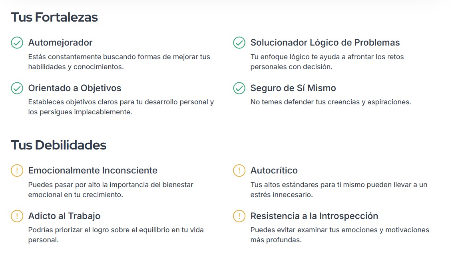Click the Orientado a Objetivos title
The width and height of the screenshot is (468, 263).
click(x=75, y=88)
